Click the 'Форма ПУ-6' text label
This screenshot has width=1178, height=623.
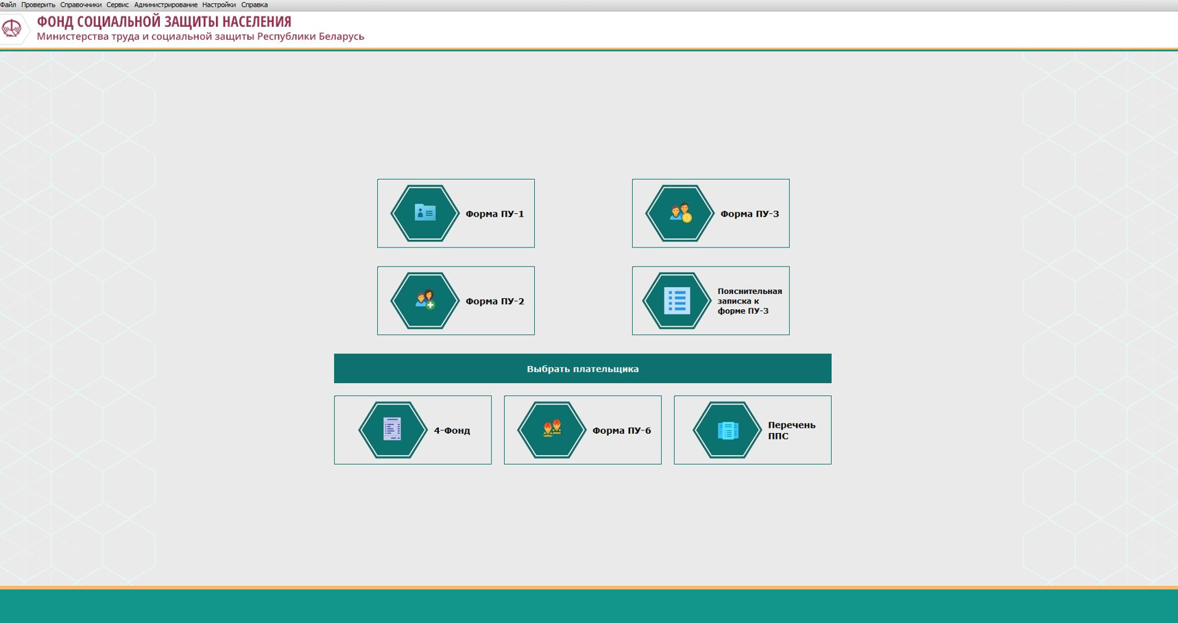click(x=621, y=430)
